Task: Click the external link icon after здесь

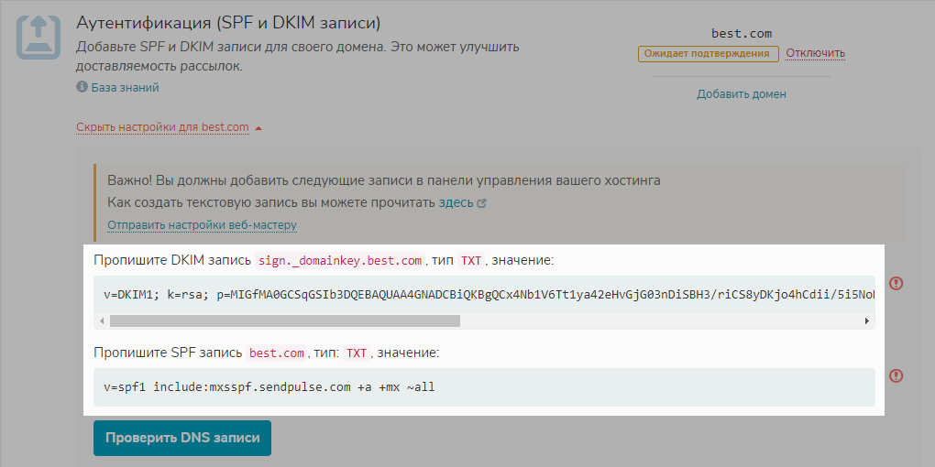Action: pyautogui.click(x=482, y=203)
